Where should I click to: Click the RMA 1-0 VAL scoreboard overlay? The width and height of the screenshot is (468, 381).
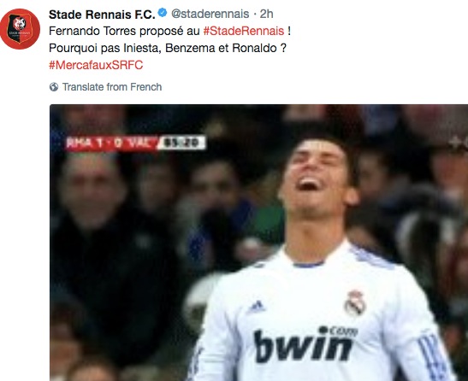[x=112, y=143]
